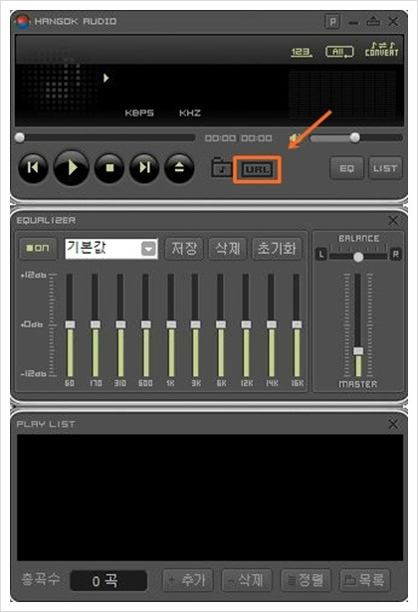This screenshot has height=612, width=418.
Task: Click the 삭제 button in playlist
Action: (x=247, y=580)
